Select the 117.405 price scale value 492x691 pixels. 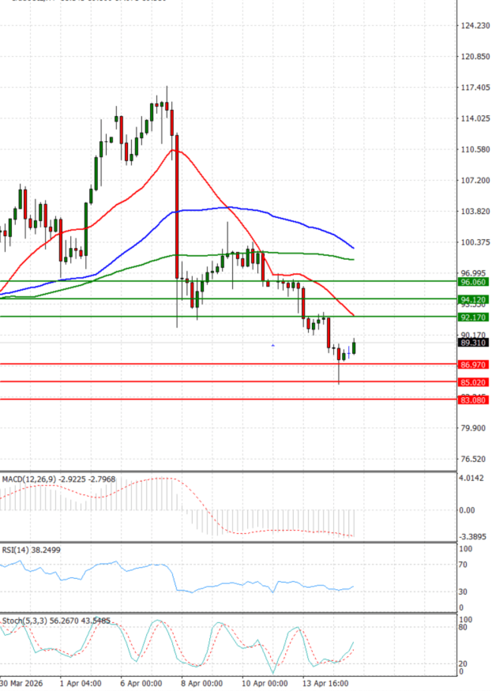475,88
